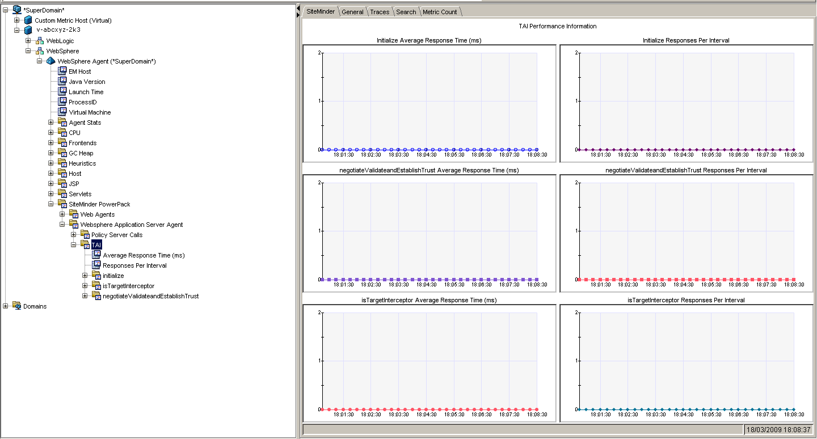
Task: Open the Metric Count tab
Action: tap(440, 12)
